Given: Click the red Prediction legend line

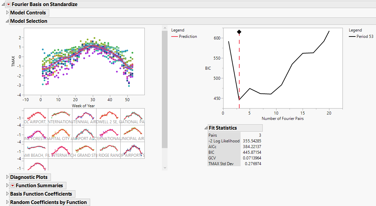Looking at the screenshot, I should 175,37.
